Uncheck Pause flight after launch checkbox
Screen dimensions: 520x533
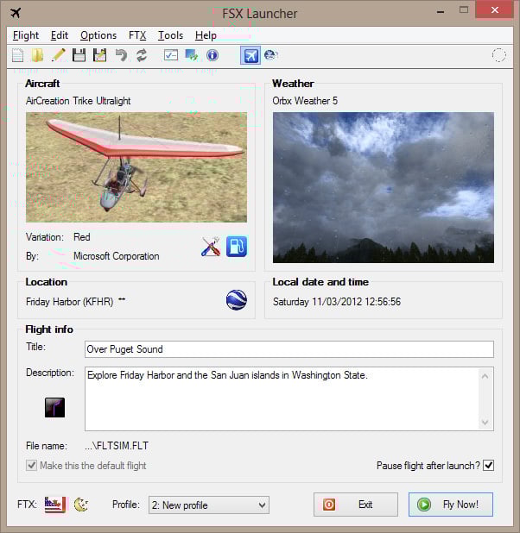pos(489,465)
